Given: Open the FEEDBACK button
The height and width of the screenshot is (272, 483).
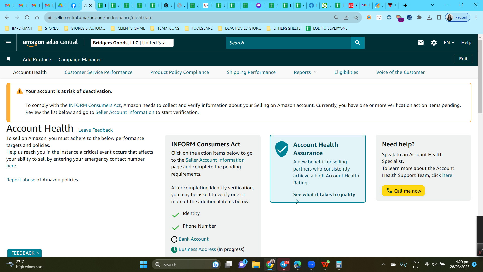Looking at the screenshot, I should tap(23, 253).
